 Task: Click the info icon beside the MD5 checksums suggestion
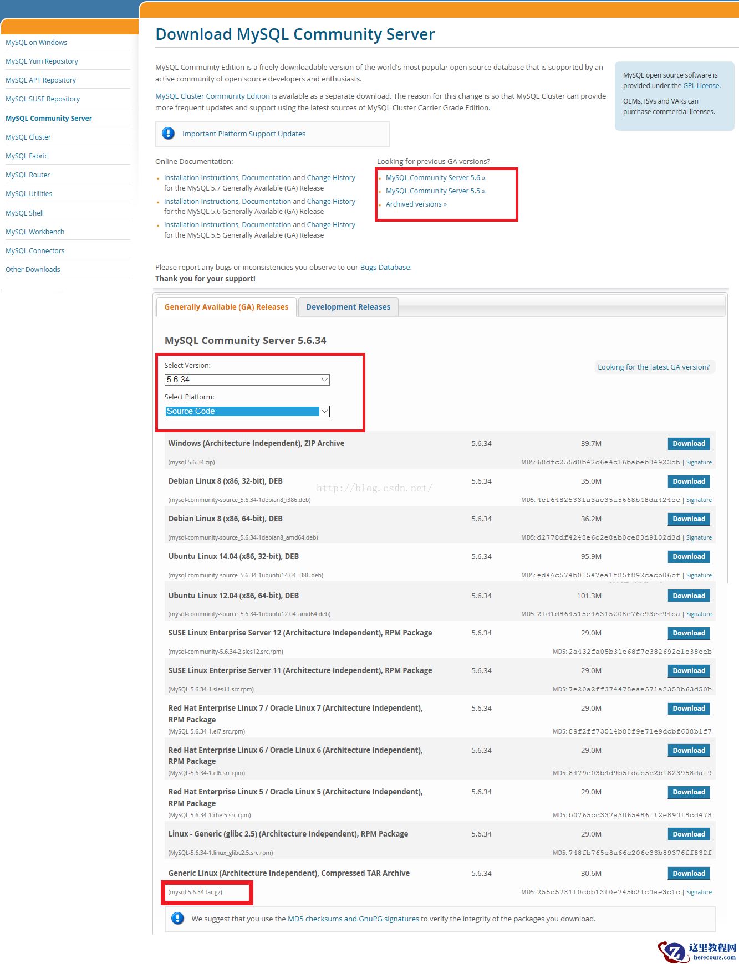coord(177,918)
